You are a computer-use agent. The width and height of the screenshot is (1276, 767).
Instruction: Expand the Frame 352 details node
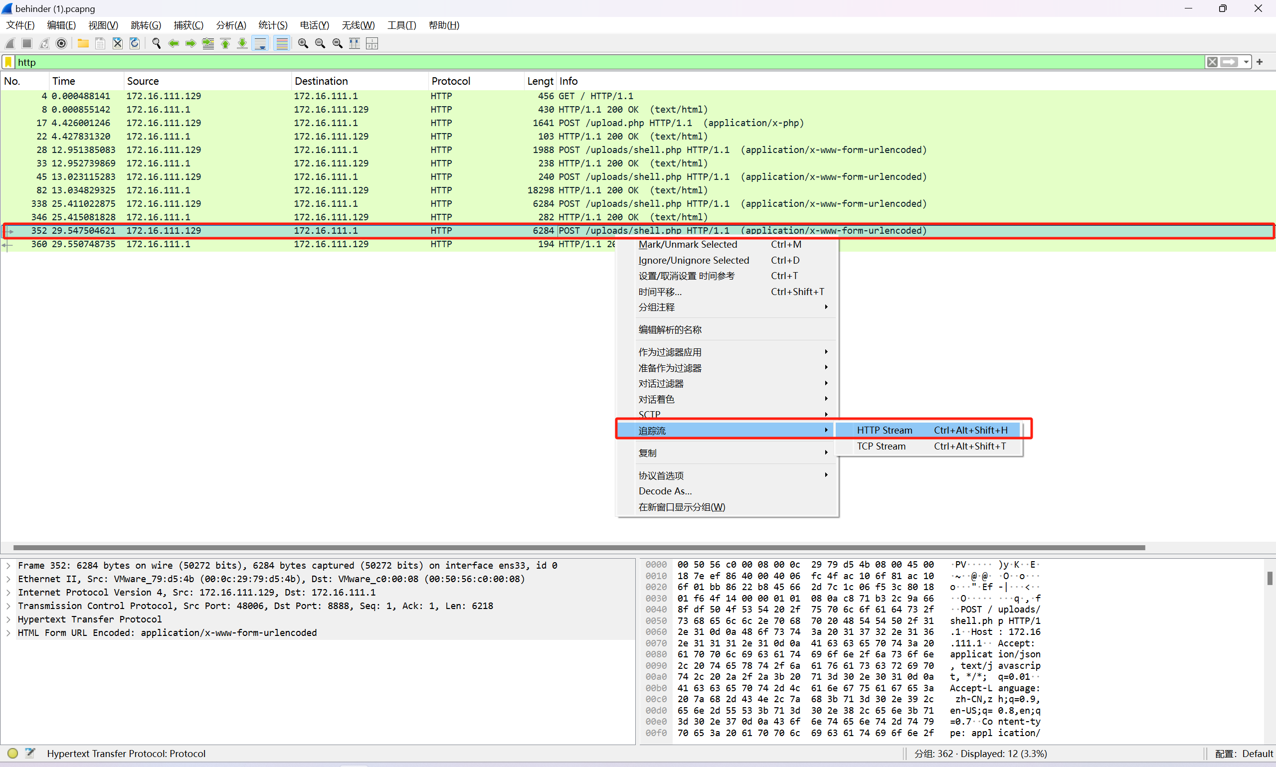pos(8,566)
